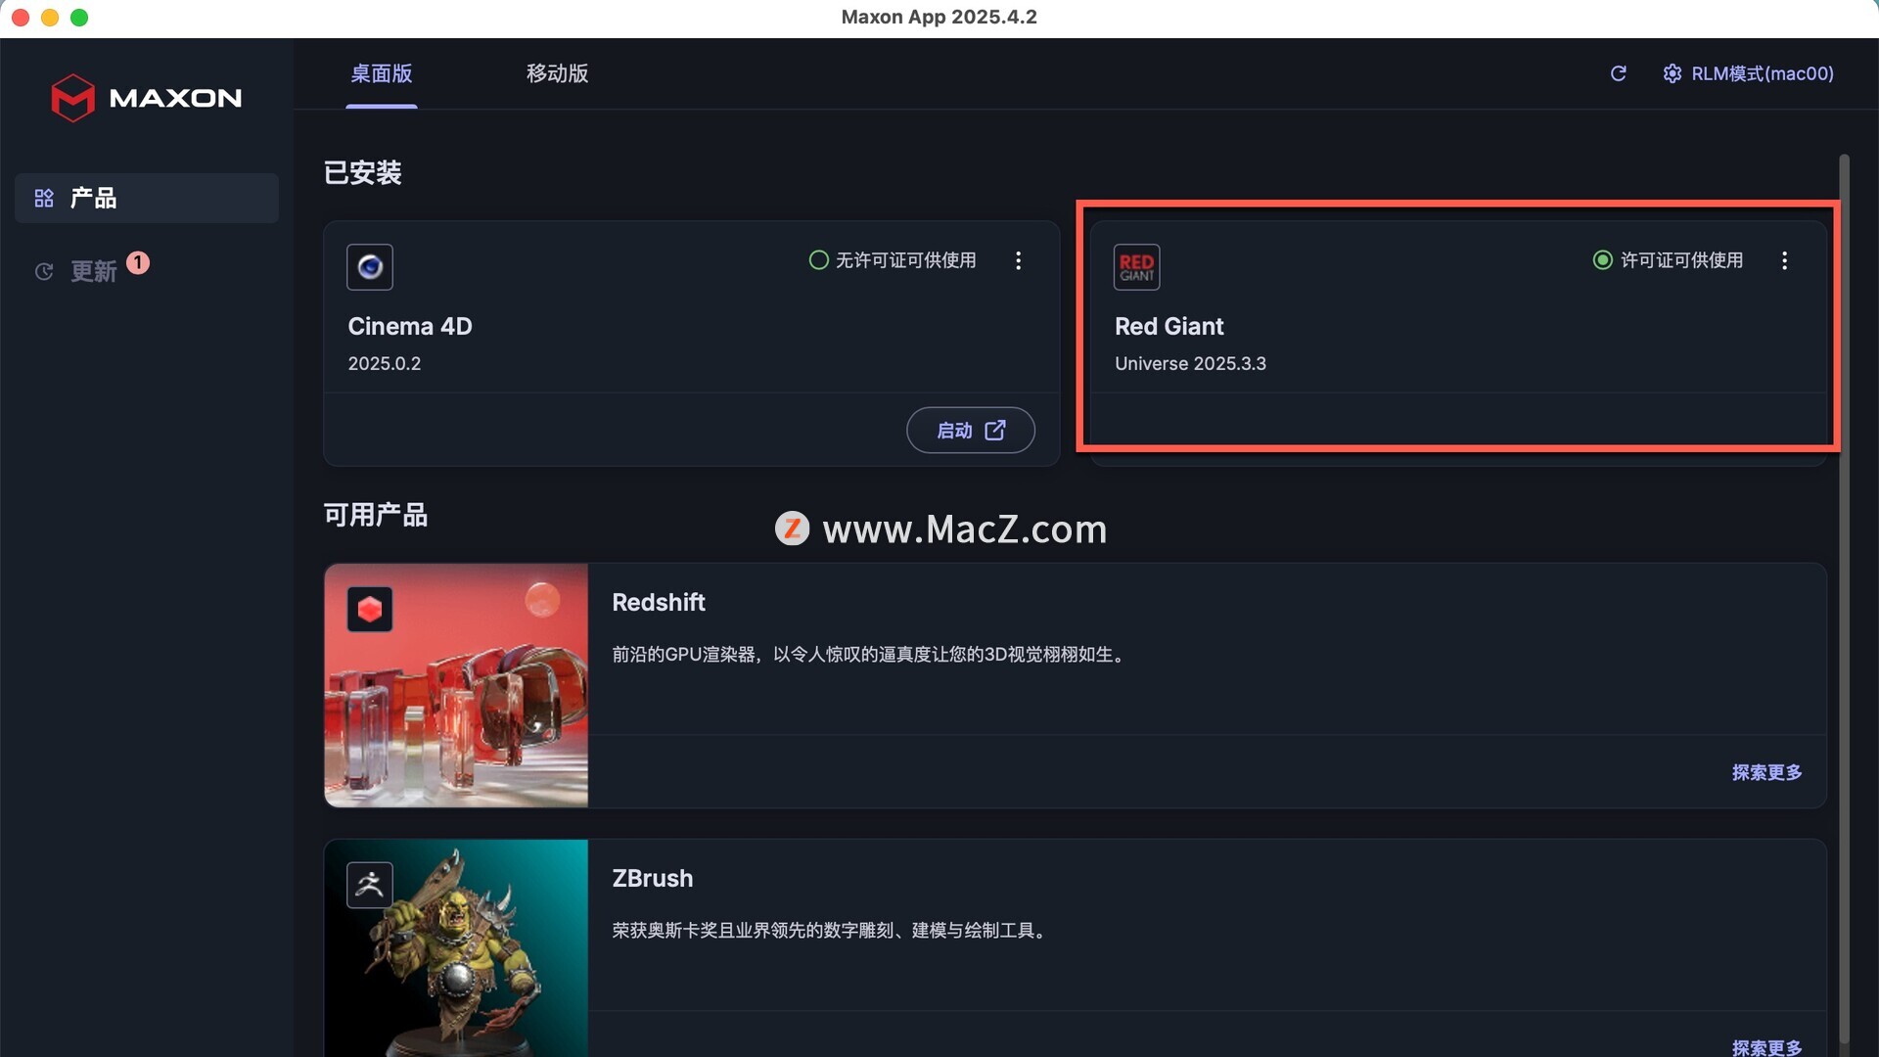Open Cinema 4D three-dot options menu
The height and width of the screenshot is (1057, 1879).
[1018, 260]
